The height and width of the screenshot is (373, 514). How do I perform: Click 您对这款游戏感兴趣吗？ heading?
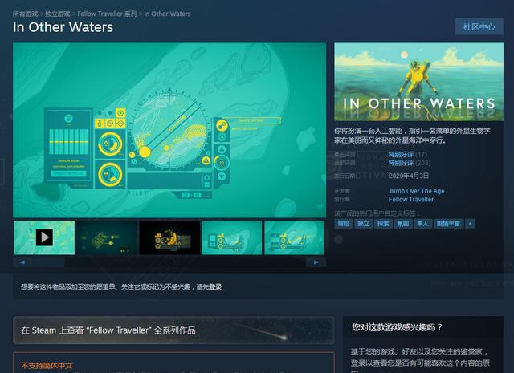click(397, 327)
